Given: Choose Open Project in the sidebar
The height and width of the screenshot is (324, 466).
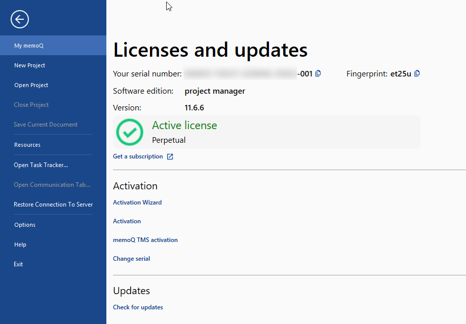Looking at the screenshot, I should point(31,85).
